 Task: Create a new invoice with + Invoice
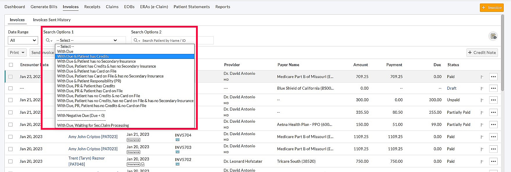[492, 8]
